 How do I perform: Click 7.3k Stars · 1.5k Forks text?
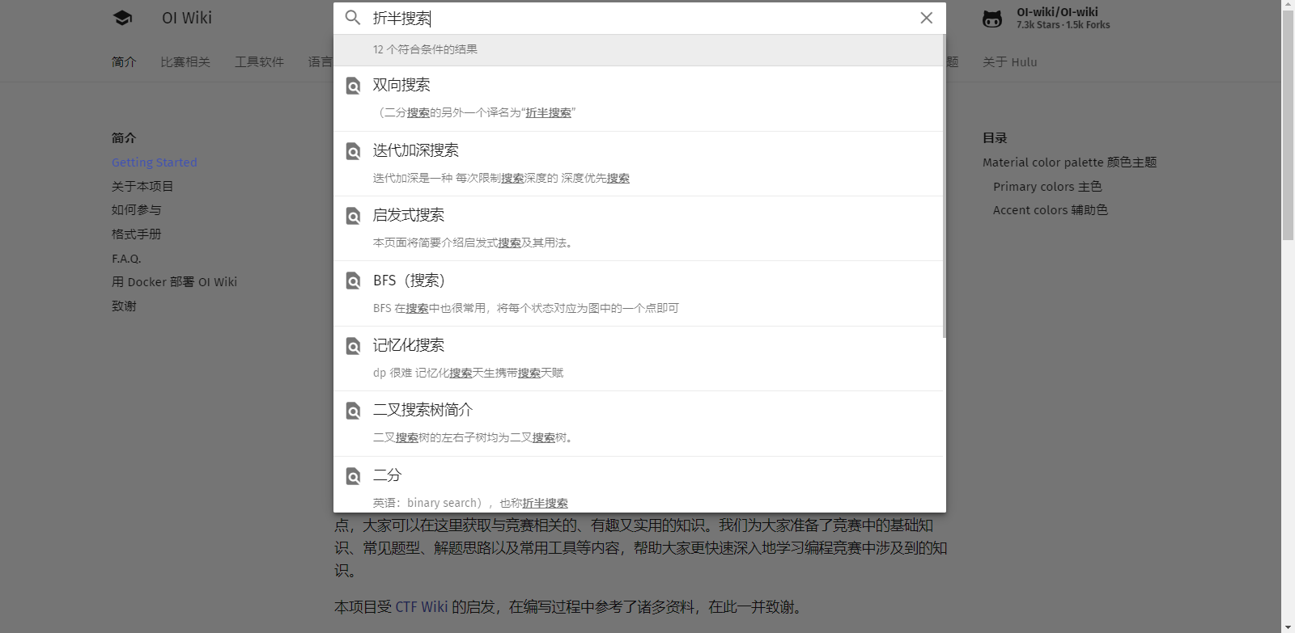tap(1064, 25)
